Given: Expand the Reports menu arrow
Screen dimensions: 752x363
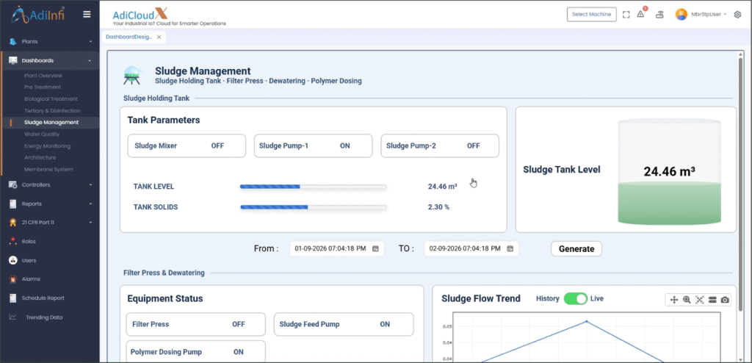Looking at the screenshot, I should coord(90,204).
